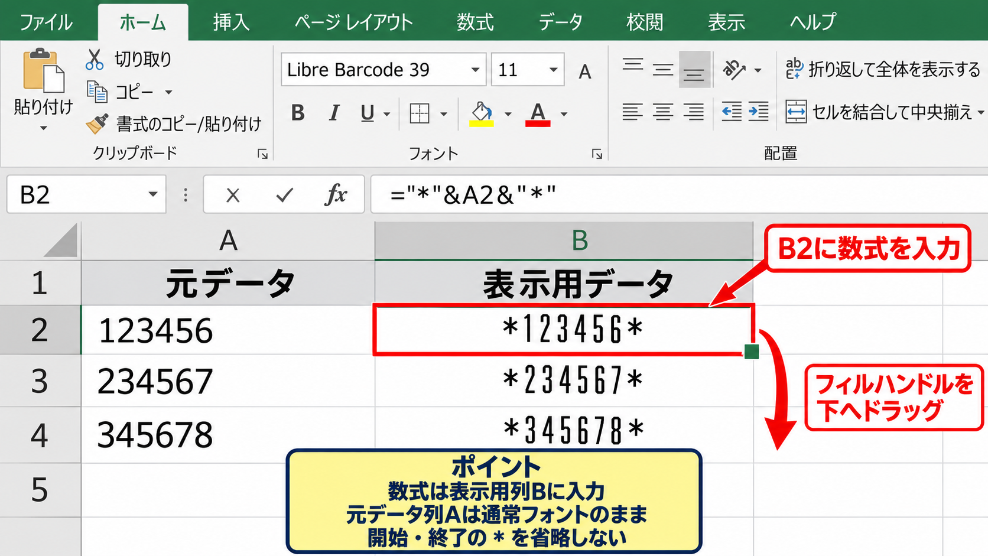Click the Copy (コピー) icon
The width and height of the screenshot is (988, 556).
pyautogui.click(x=97, y=92)
